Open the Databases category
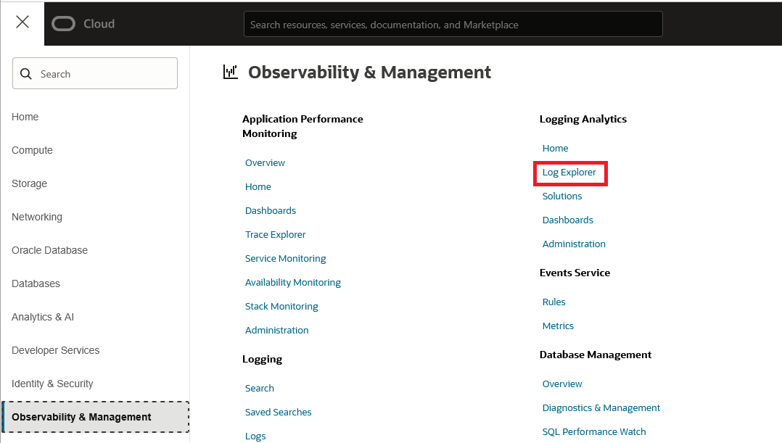Image resolution: width=782 pixels, height=443 pixels. click(36, 283)
